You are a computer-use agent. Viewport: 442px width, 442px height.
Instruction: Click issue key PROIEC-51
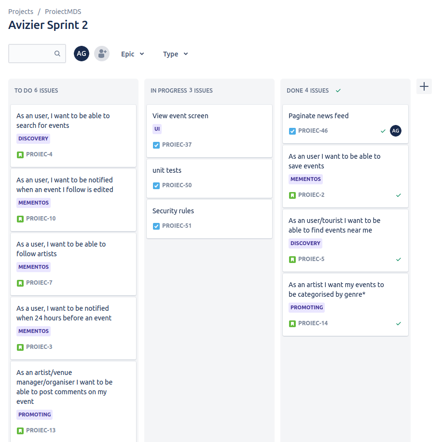click(x=177, y=226)
